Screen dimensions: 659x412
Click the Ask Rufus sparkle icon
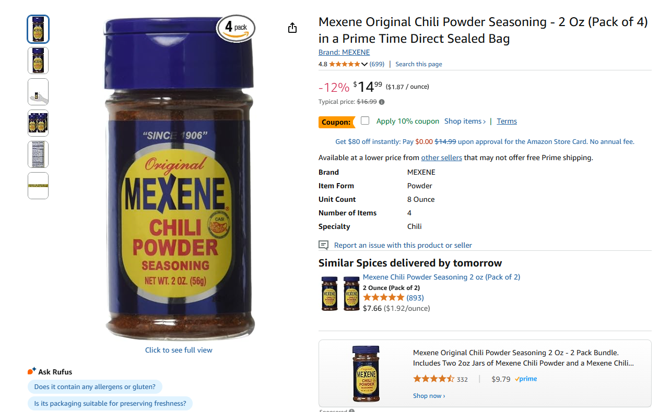pos(32,371)
